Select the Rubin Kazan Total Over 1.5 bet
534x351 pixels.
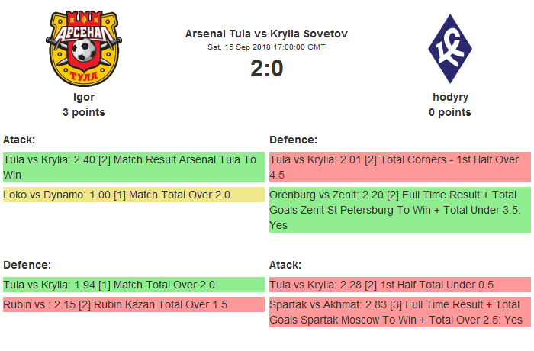[x=133, y=304]
